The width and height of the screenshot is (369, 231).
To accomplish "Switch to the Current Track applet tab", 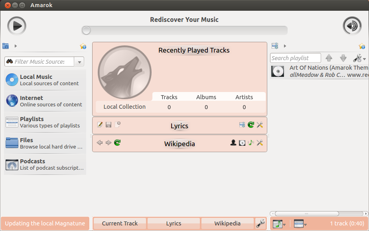I will coord(120,223).
